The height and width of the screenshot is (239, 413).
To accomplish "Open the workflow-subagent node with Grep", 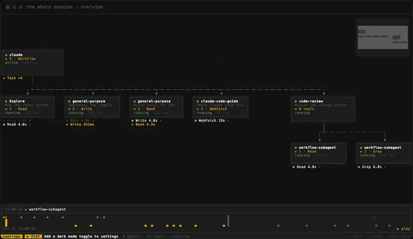I will (x=384, y=153).
